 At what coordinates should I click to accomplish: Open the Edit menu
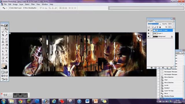10,4
